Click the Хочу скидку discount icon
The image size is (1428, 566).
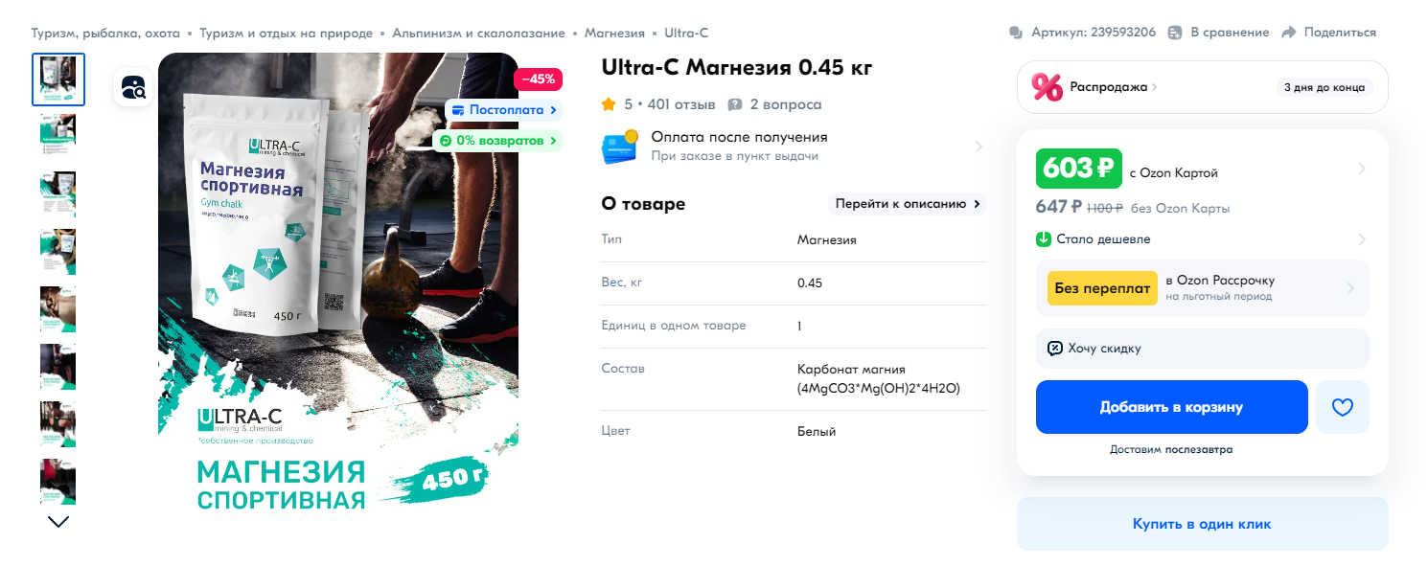pos(1055,349)
